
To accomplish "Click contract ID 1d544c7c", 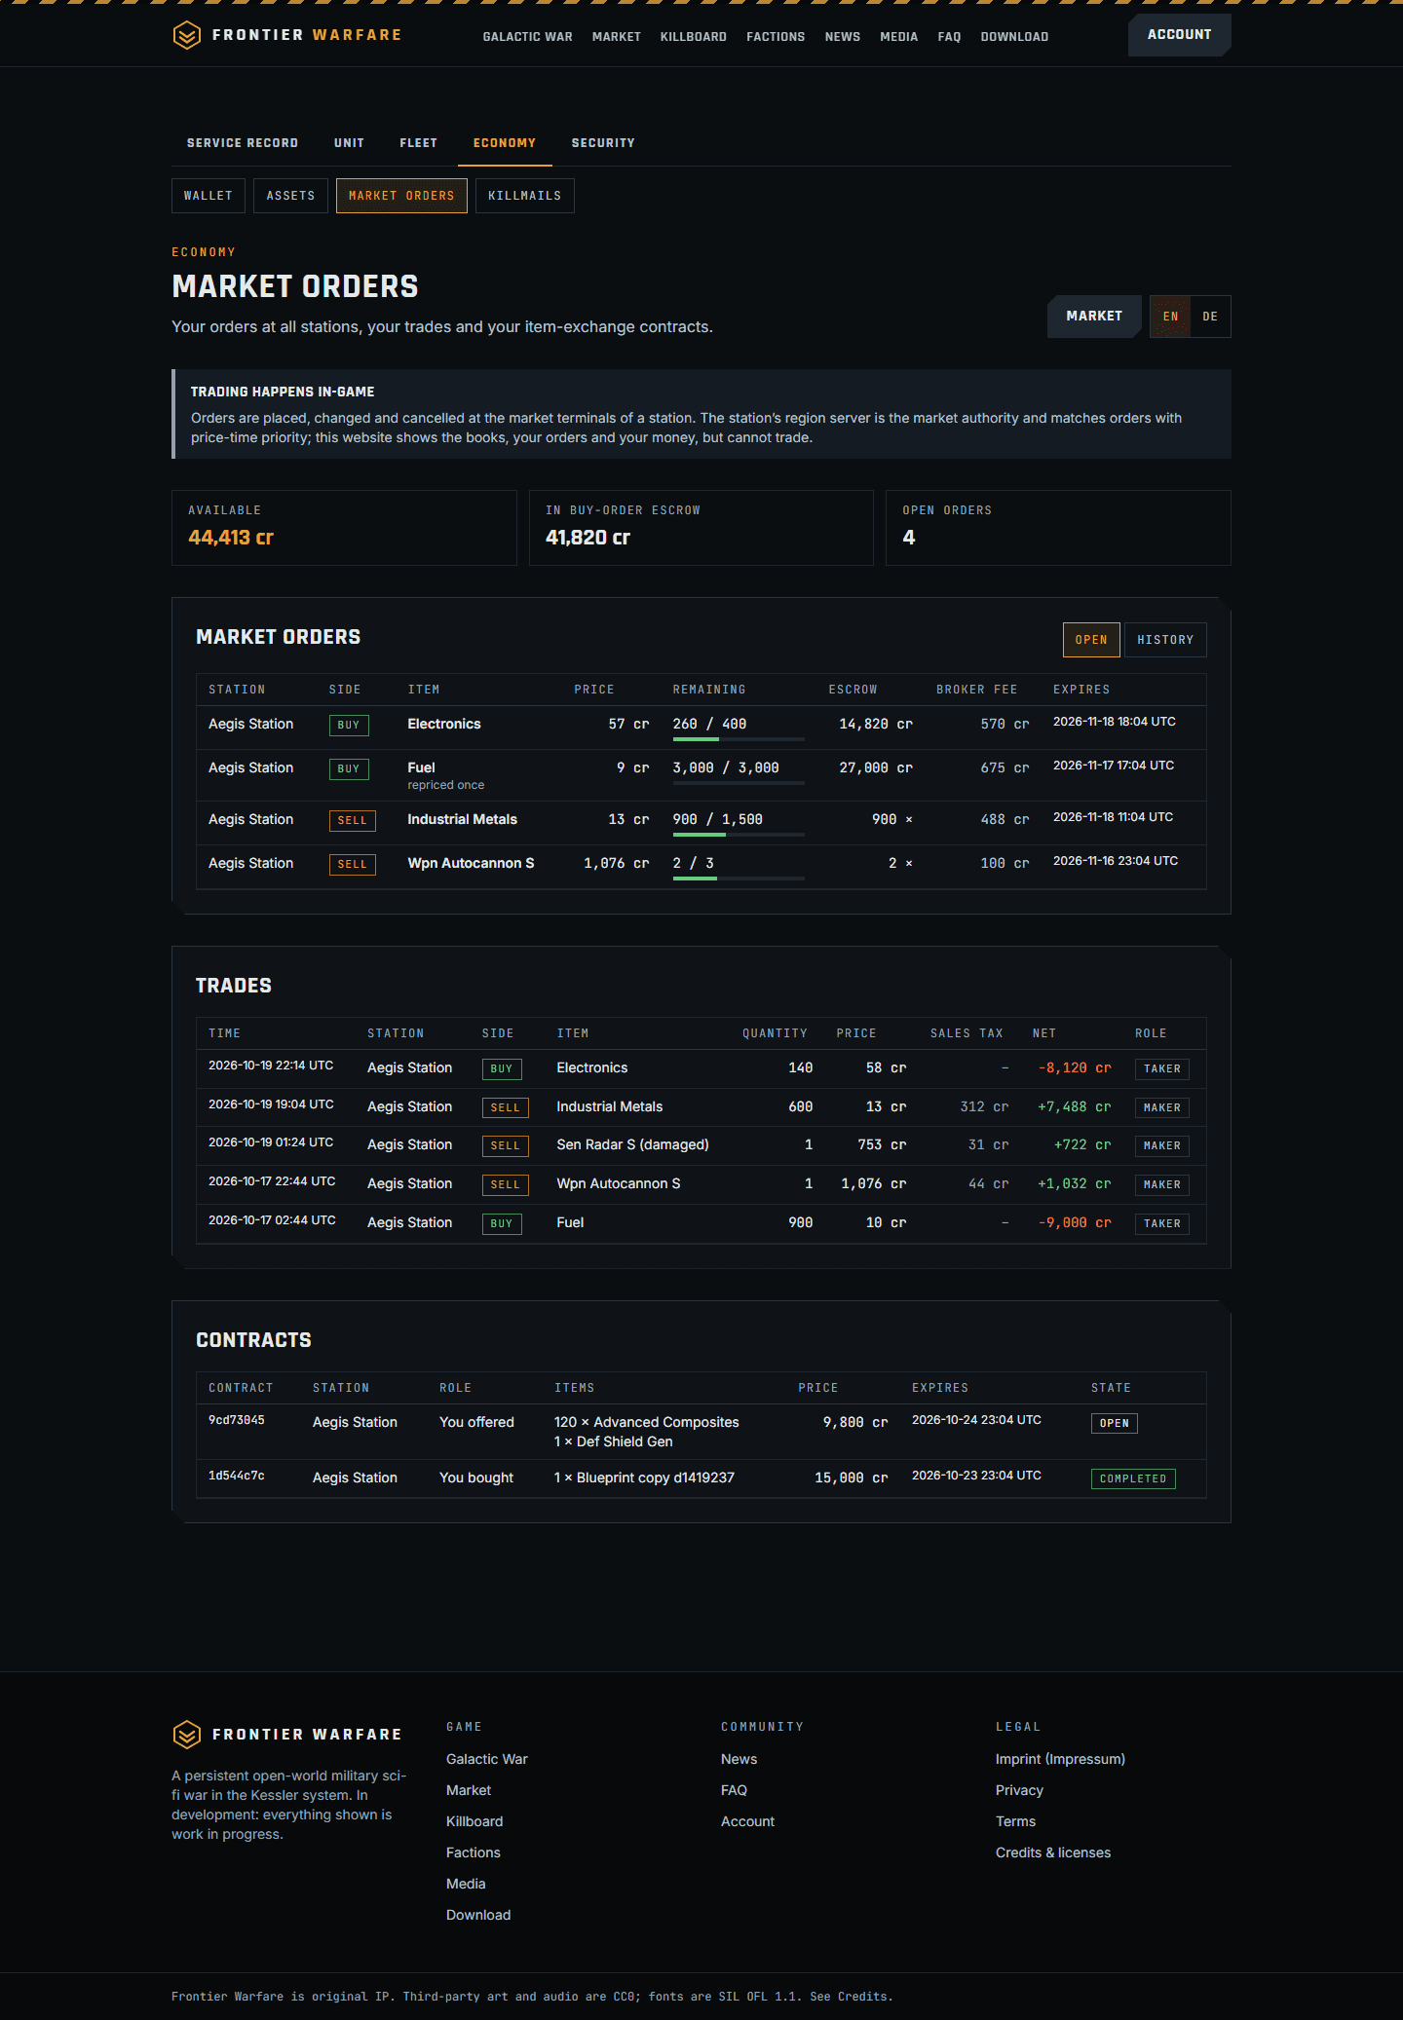I will [x=237, y=1476].
